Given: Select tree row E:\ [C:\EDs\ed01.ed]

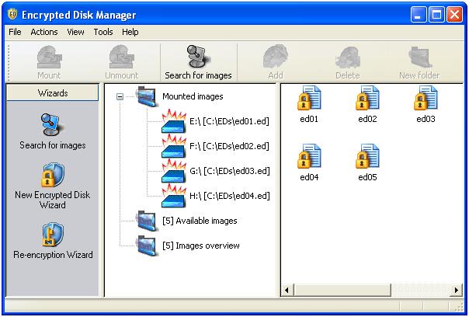Looking at the screenshot, I should click(x=215, y=121).
